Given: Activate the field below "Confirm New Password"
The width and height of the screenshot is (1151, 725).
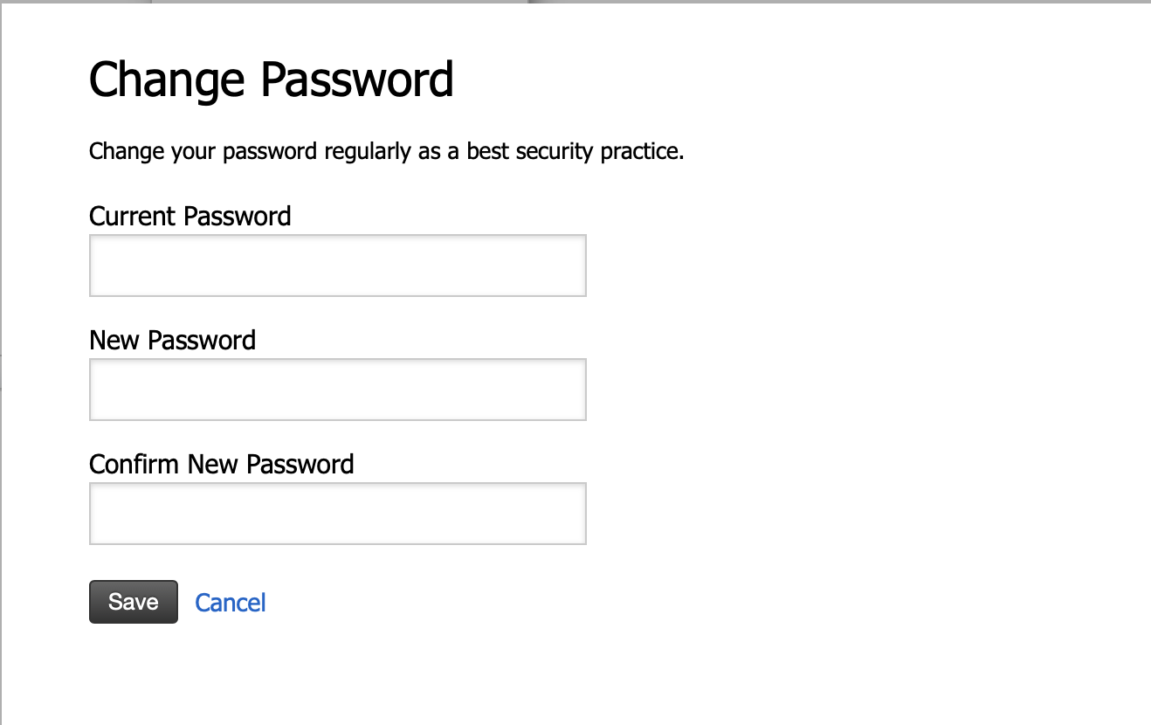Looking at the screenshot, I should coord(337,514).
